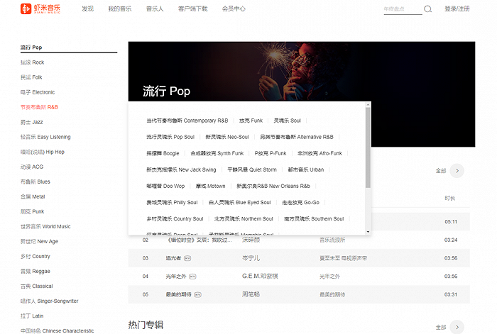This screenshot has height=334, width=497.
Task: Choose the Blue Eyed Soul subgenre
Action: (240, 202)
